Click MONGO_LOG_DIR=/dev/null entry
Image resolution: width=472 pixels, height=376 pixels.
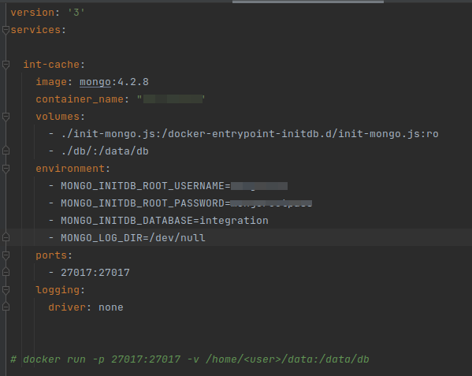[133, 238]
